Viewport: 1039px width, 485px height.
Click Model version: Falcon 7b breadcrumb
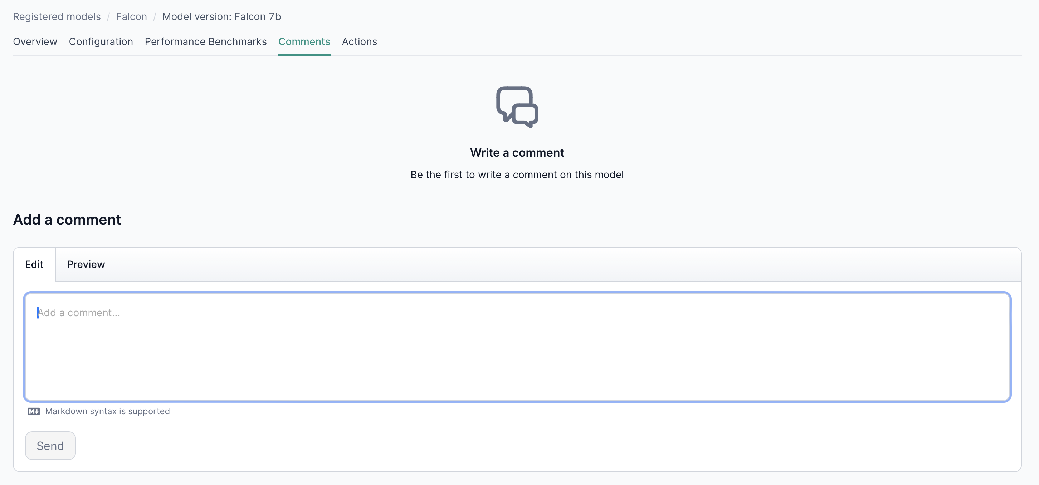click(x=221, y=16)
